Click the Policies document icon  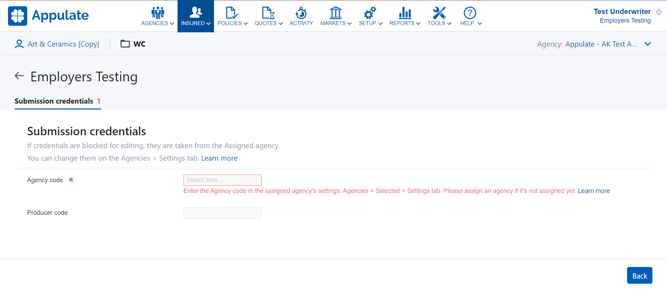[232, 13]
